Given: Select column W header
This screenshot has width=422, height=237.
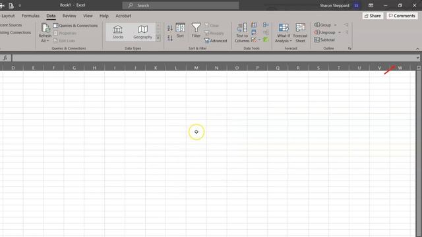Looking at the screenshot, I should coord(400,68).
